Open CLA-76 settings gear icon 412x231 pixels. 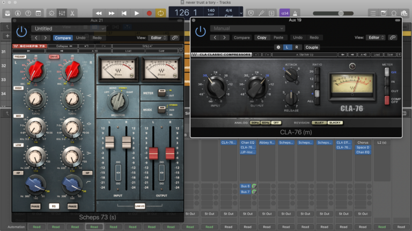(278, 47)
